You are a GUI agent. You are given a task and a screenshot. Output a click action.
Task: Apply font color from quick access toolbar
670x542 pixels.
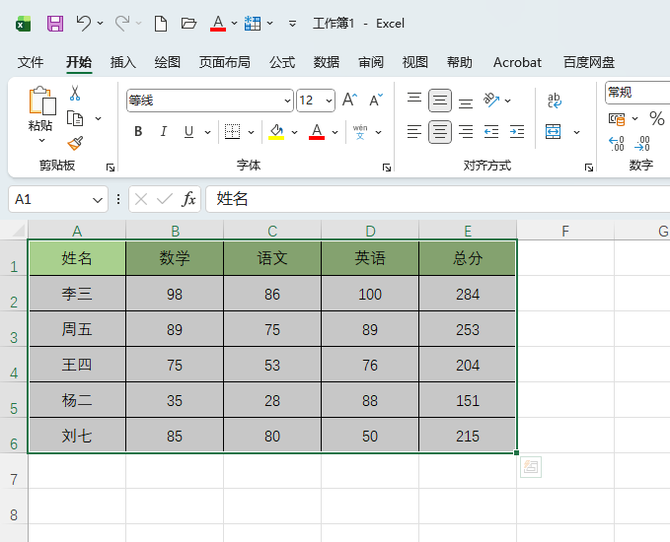coord(218,23)
